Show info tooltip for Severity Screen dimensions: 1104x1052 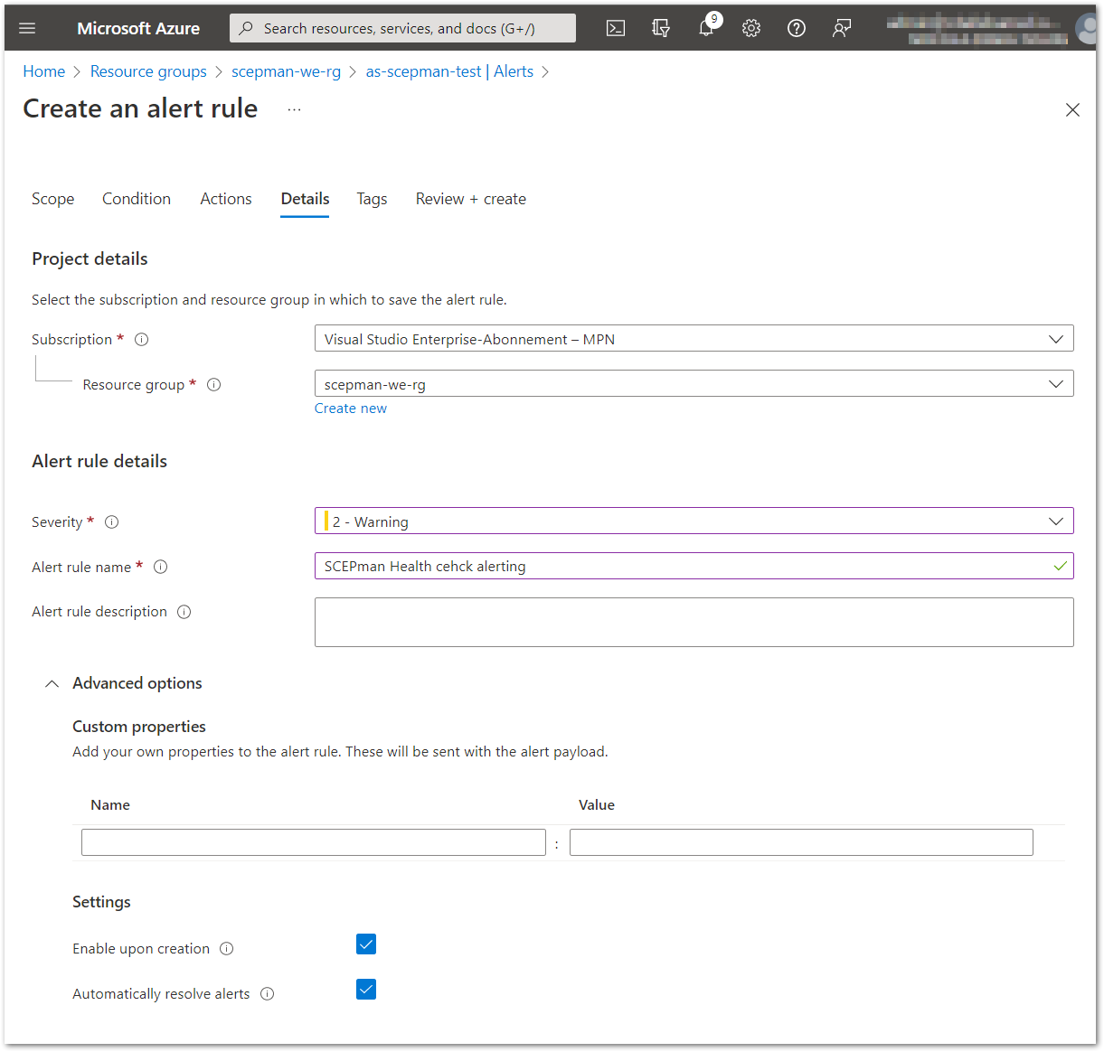[x=112, y=522]
